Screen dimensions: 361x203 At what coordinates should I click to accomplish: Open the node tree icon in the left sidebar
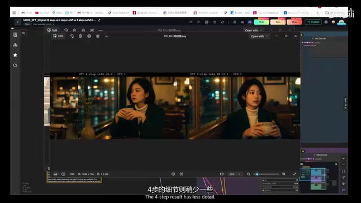(x=15, y=45)
